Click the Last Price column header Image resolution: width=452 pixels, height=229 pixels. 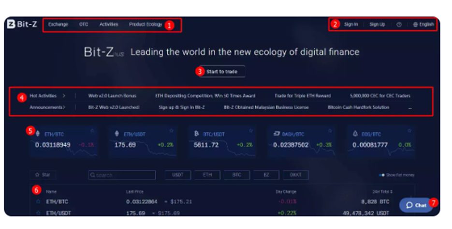coord(134,191)
